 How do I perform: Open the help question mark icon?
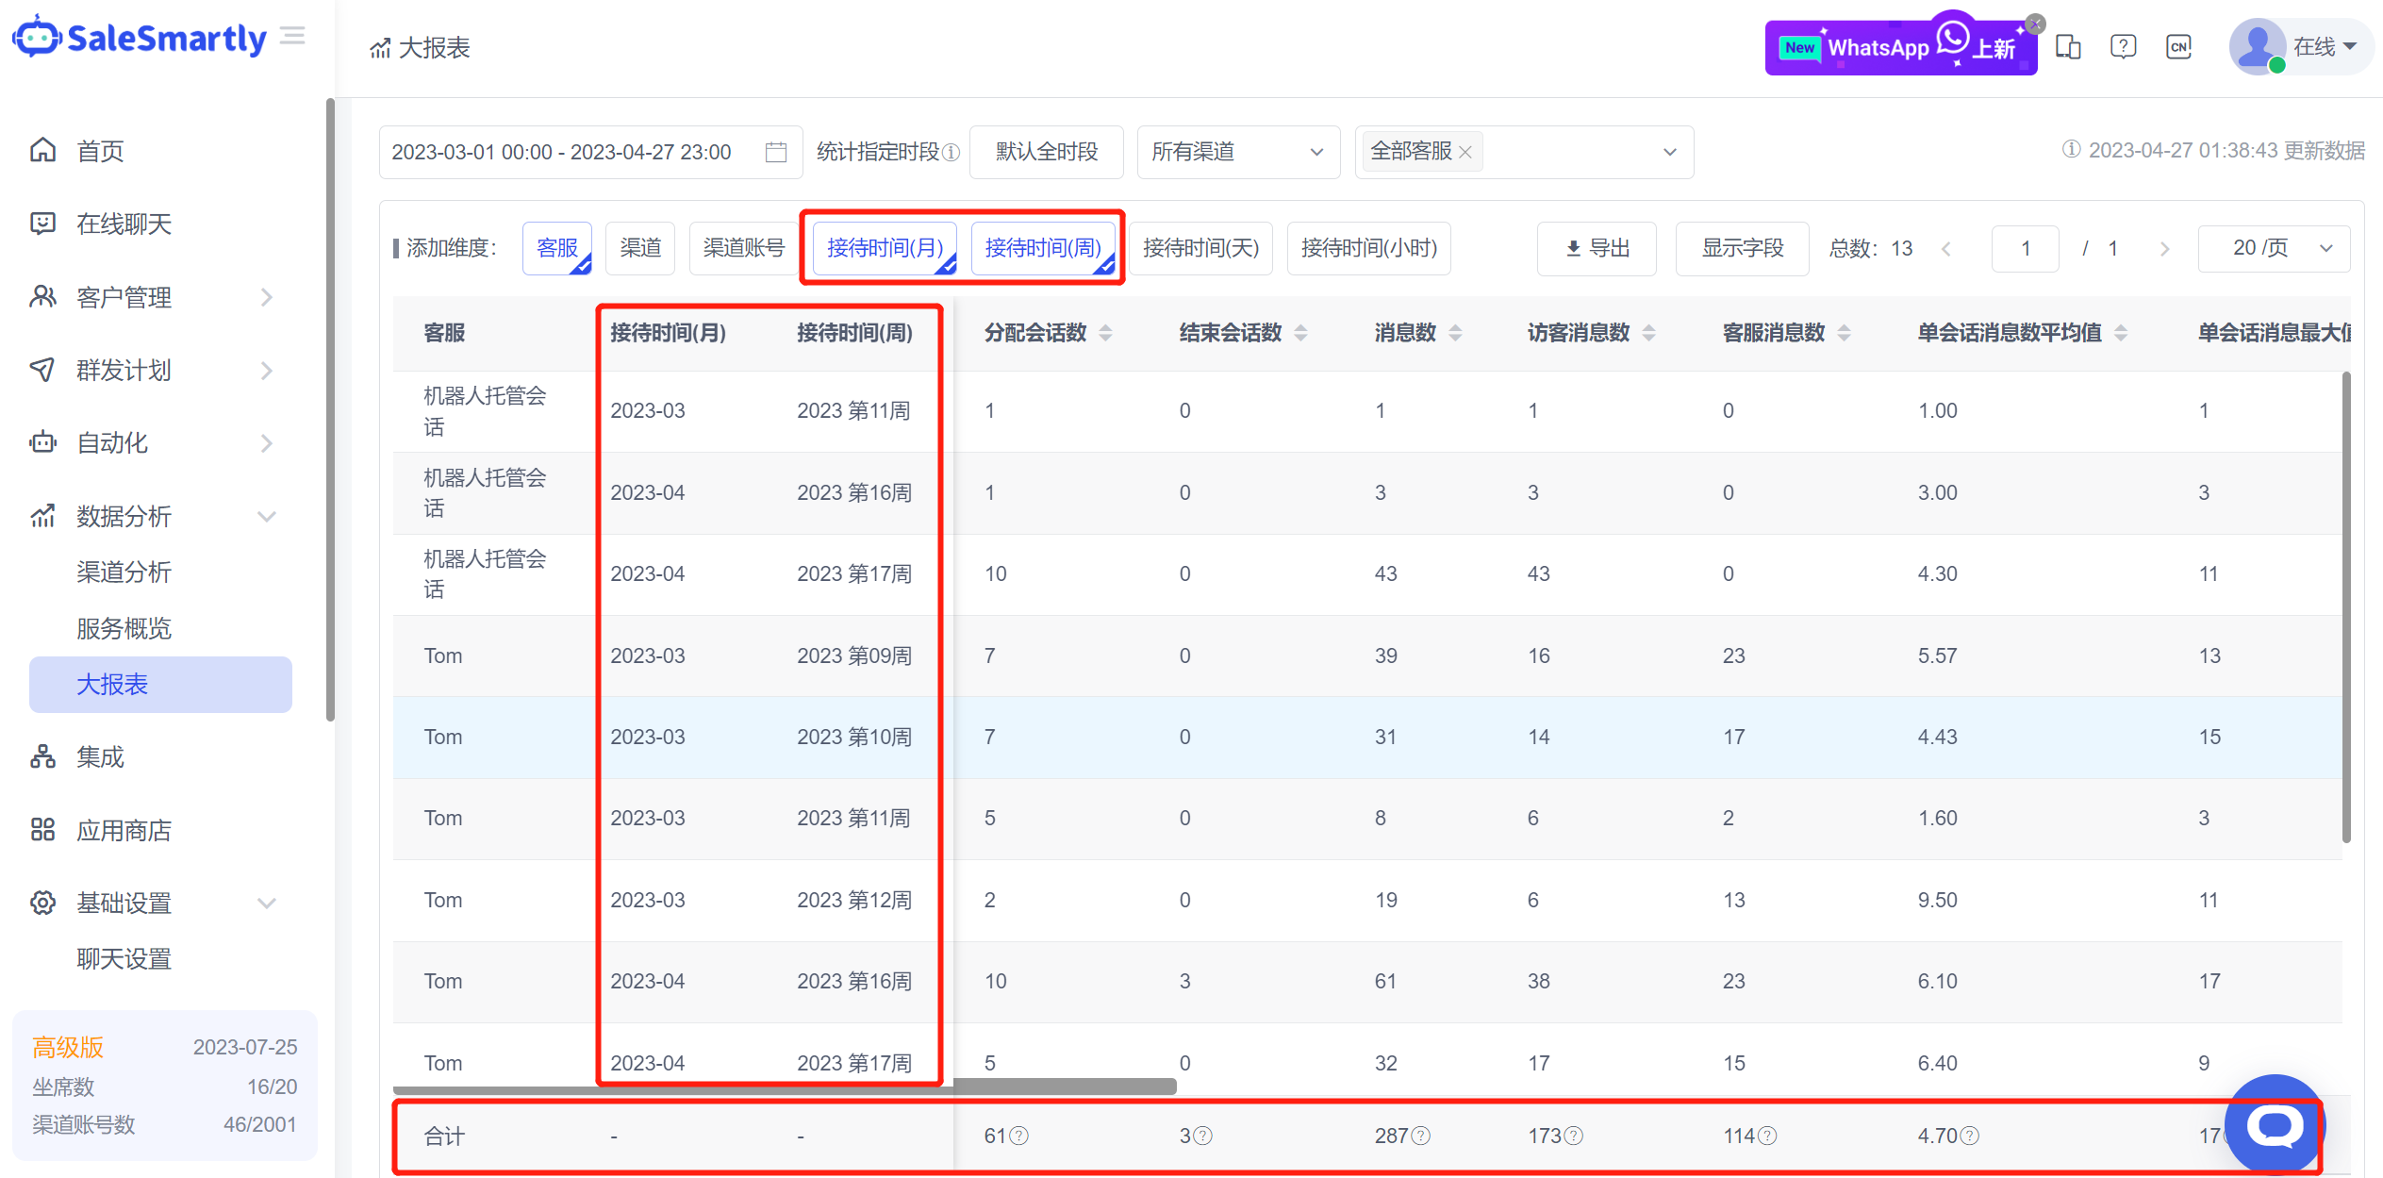click(2123, 47)
